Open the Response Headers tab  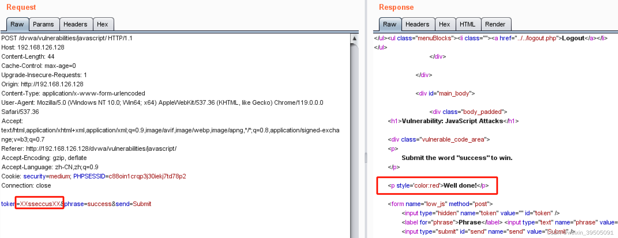418,24
